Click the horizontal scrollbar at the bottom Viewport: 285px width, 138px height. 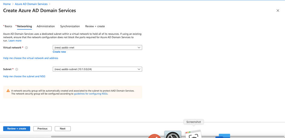(167, 136)
